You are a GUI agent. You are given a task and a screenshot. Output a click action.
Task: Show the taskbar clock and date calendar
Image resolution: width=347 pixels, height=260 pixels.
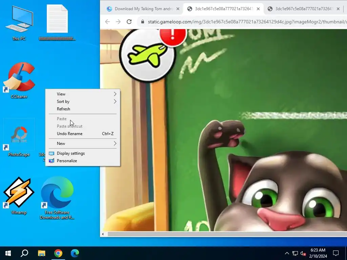pos(318,253)
